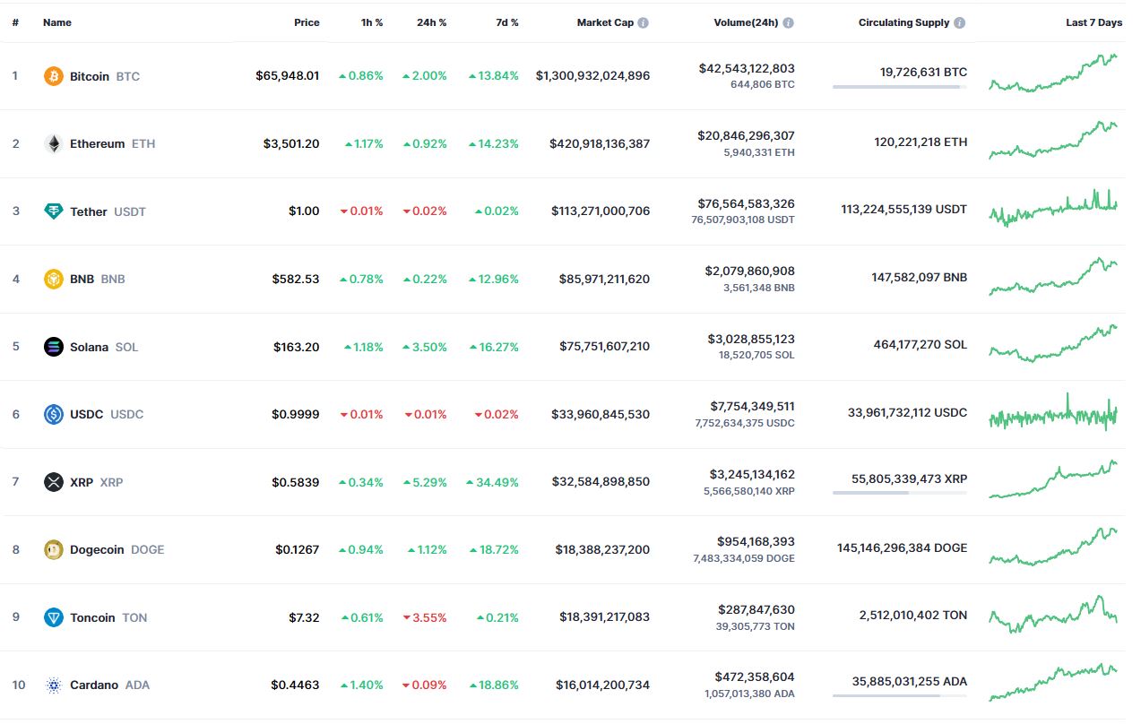Click Solana supply 464,177,270 SOL
1141x724 pixels.
[921, 344]
